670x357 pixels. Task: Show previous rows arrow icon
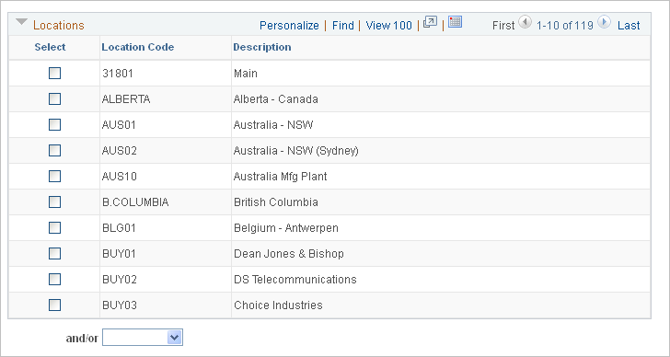[526, 22]
